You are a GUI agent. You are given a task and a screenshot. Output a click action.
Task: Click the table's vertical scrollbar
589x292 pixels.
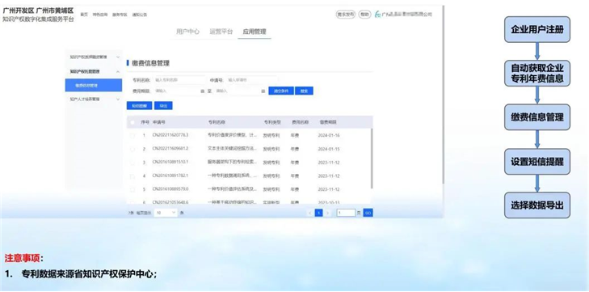coord(372,158)
